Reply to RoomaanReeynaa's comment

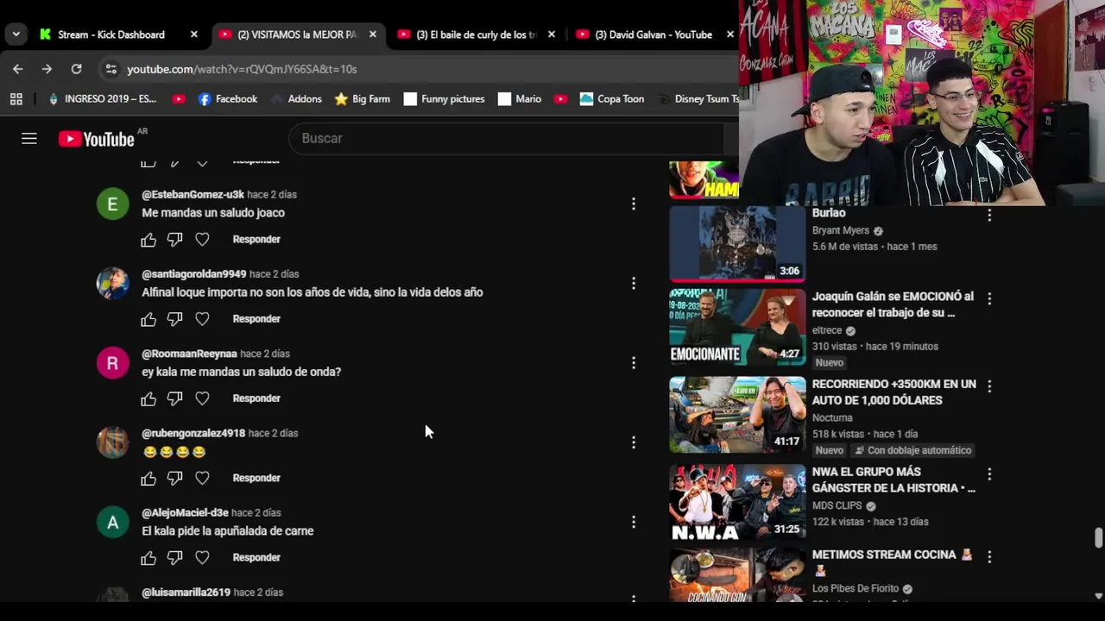(256, 398)
